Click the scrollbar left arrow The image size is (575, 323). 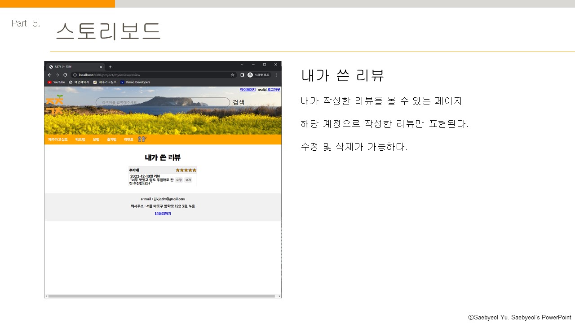(46, 296)
